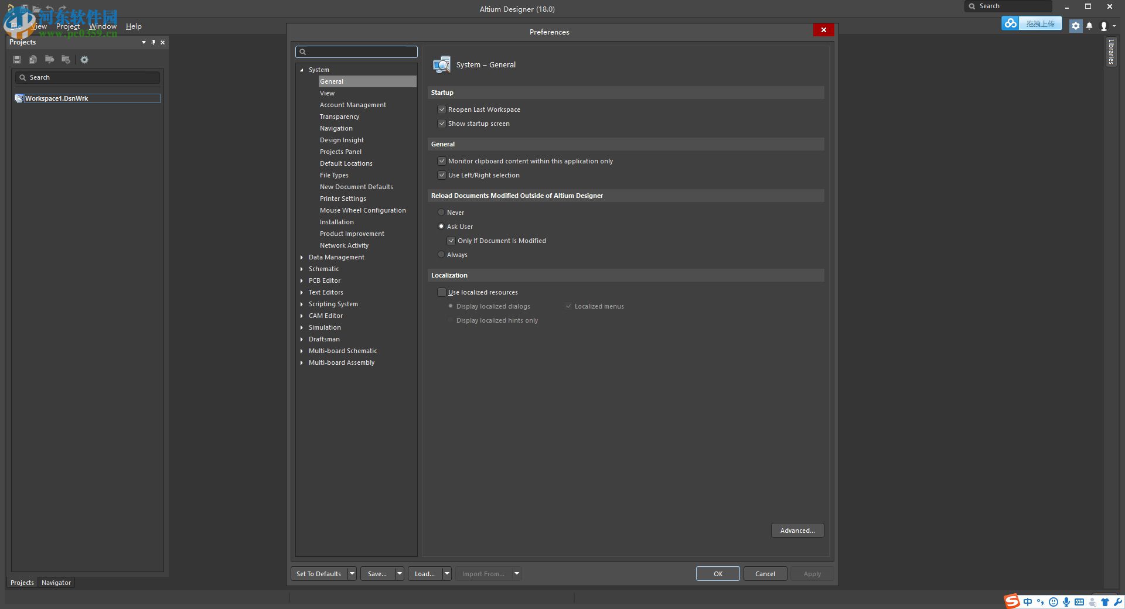Open the Project menu
The height and width of the screenshot is (609, 1125).
pyautogui.click(x=68, y=26)
